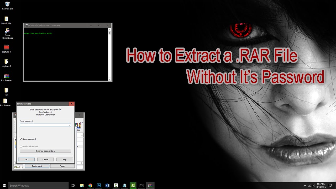Maximize the cmd.exe window
The width and height of the screenshot is (336, 189).
pyautogui.click(x=99, y=25)
